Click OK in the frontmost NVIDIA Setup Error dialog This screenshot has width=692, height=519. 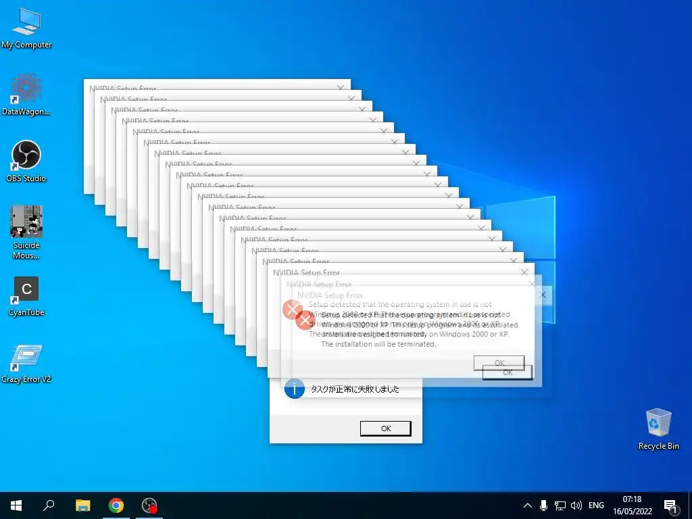[507, 372]
